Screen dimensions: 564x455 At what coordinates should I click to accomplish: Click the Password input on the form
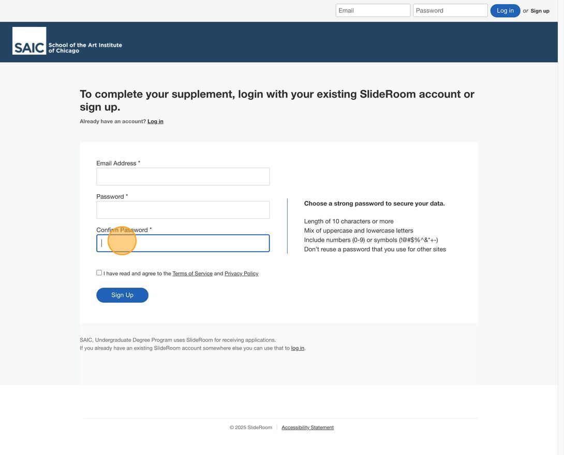pos(183,210)
